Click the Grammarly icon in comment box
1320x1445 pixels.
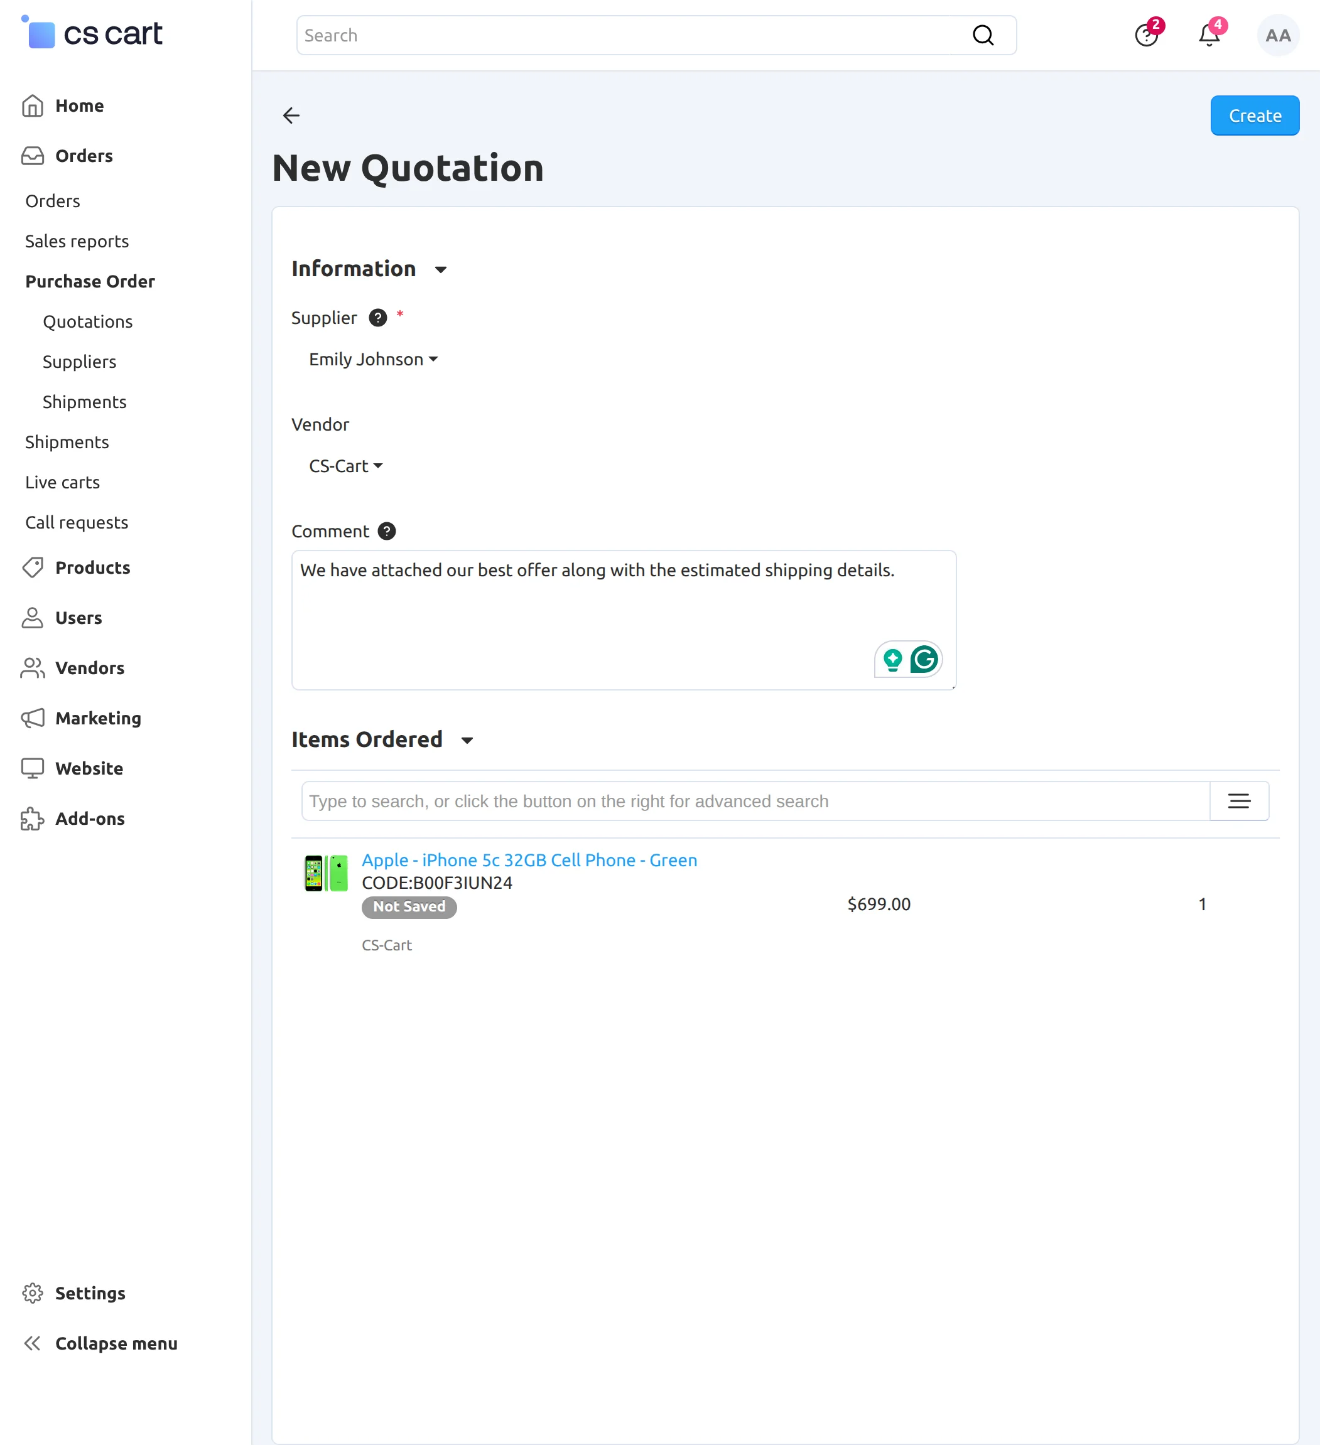click(924, 658)
